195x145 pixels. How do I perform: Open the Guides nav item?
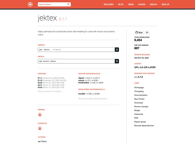(x=142, y=4)
